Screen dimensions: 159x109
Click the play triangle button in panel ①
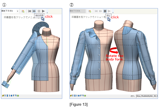point(43,11)
